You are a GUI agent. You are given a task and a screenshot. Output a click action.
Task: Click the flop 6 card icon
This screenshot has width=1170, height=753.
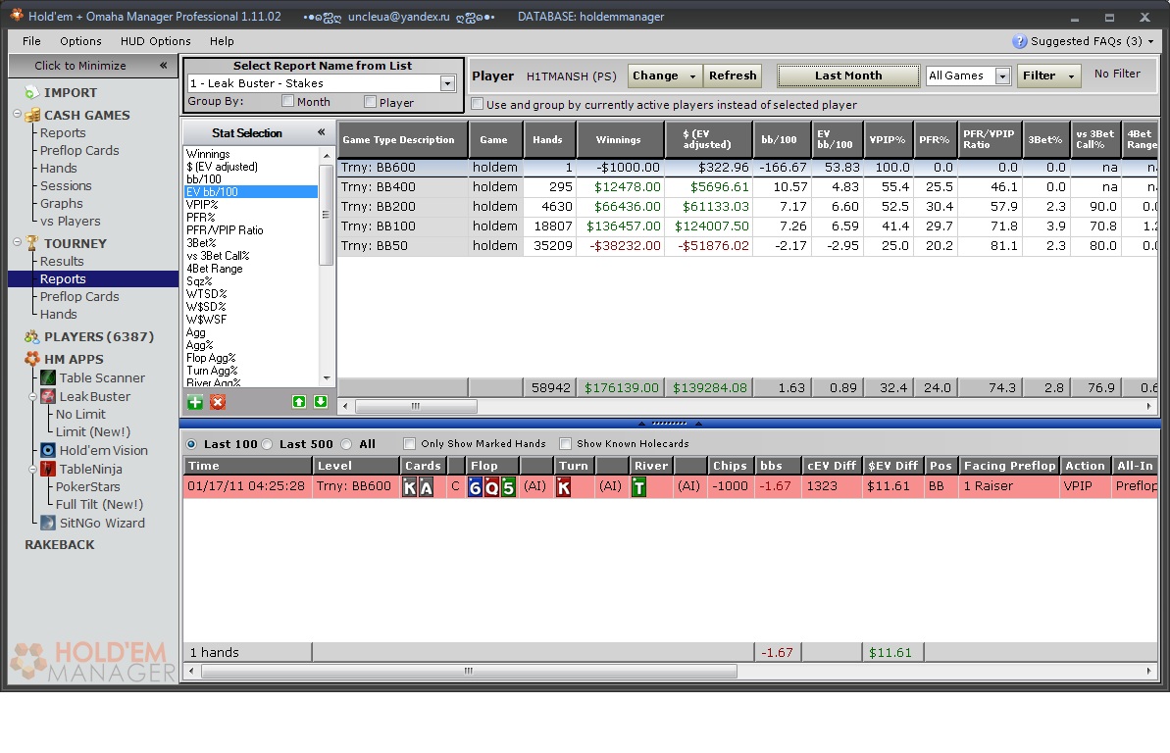[x=476, y=487]
